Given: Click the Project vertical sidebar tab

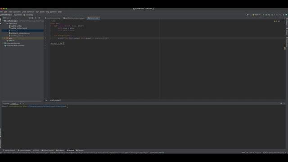Looking at the screenshot, I should [x=1, y=21].
